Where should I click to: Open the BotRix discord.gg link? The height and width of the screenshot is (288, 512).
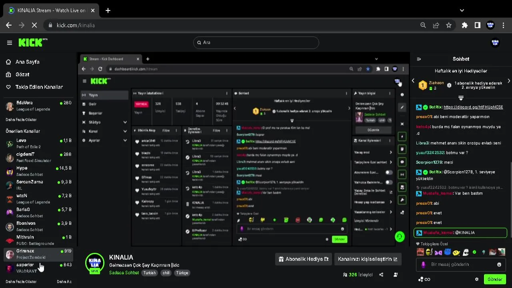(473, 107)
